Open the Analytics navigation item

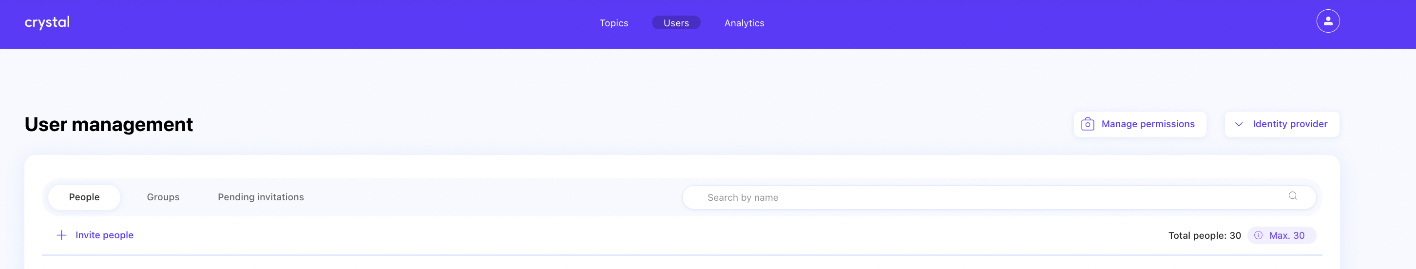tap(744, 23)
